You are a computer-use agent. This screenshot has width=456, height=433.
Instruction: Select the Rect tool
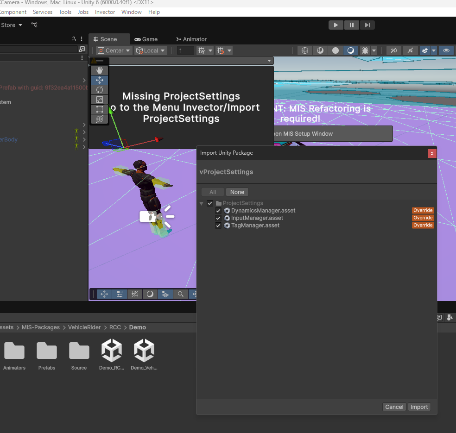(x=99, y=109)
